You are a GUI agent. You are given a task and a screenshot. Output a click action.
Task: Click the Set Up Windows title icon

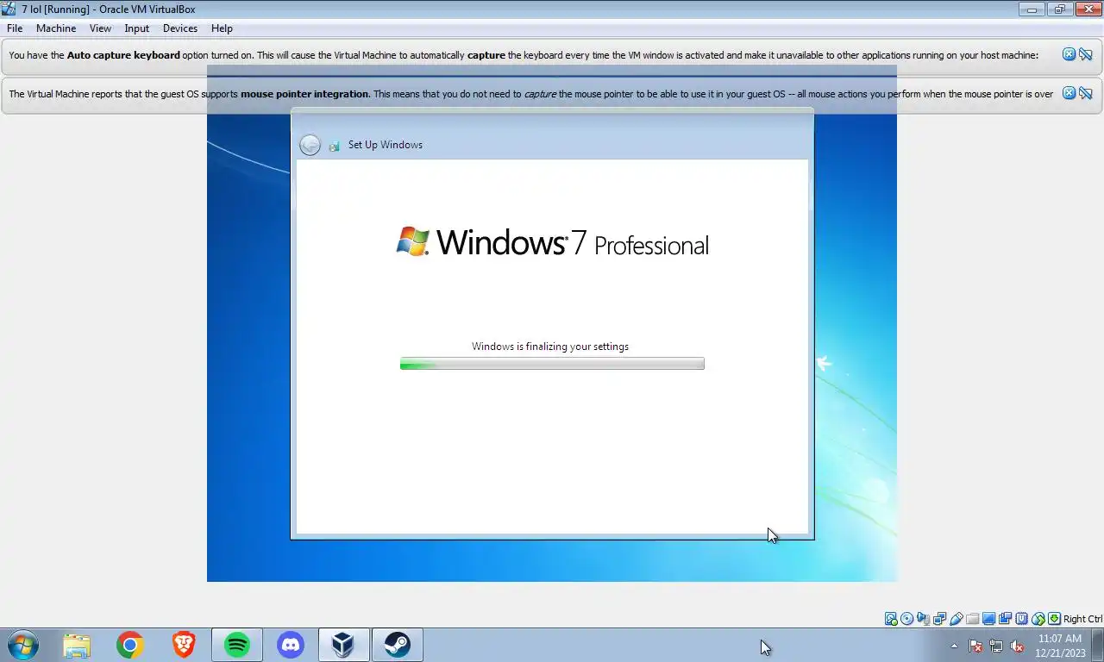point(334,146)
